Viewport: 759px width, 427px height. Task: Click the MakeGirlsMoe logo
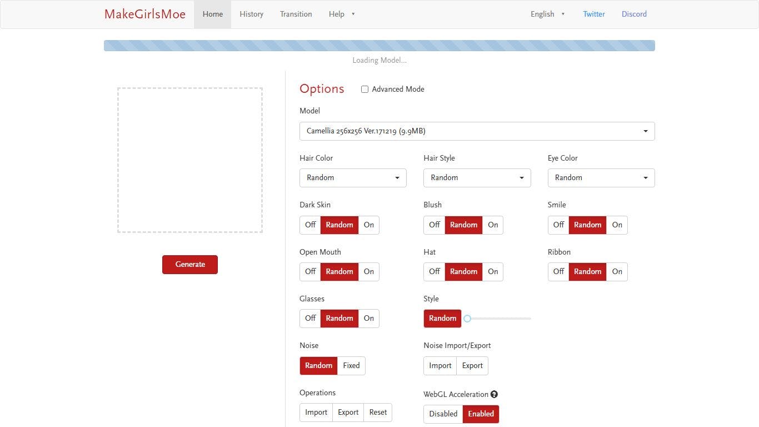pos(145,14)
